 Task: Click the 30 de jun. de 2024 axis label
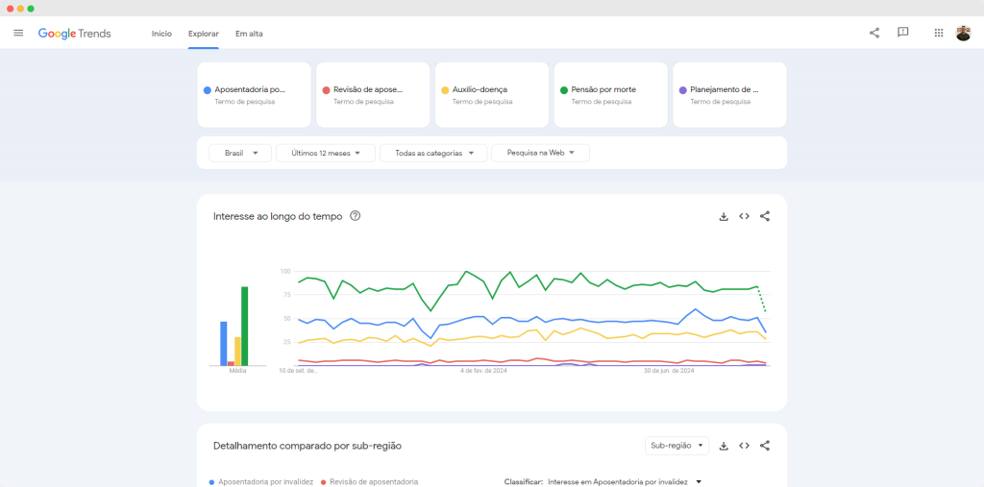pos(670,371)
